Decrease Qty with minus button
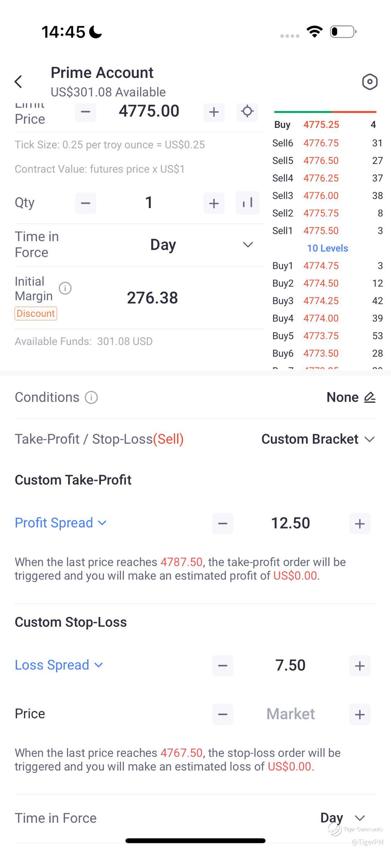 [x=85, y=203]
